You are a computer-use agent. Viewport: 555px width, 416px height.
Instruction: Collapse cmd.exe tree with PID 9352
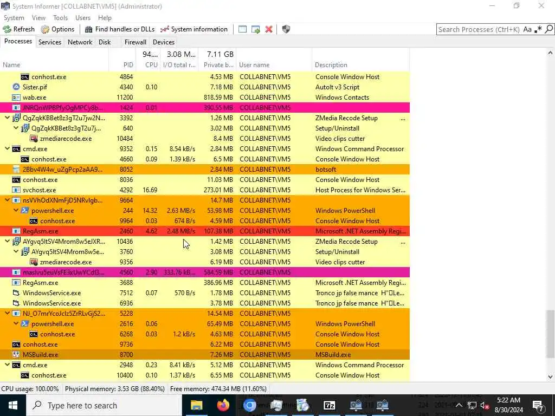click(x=7, y=148)
